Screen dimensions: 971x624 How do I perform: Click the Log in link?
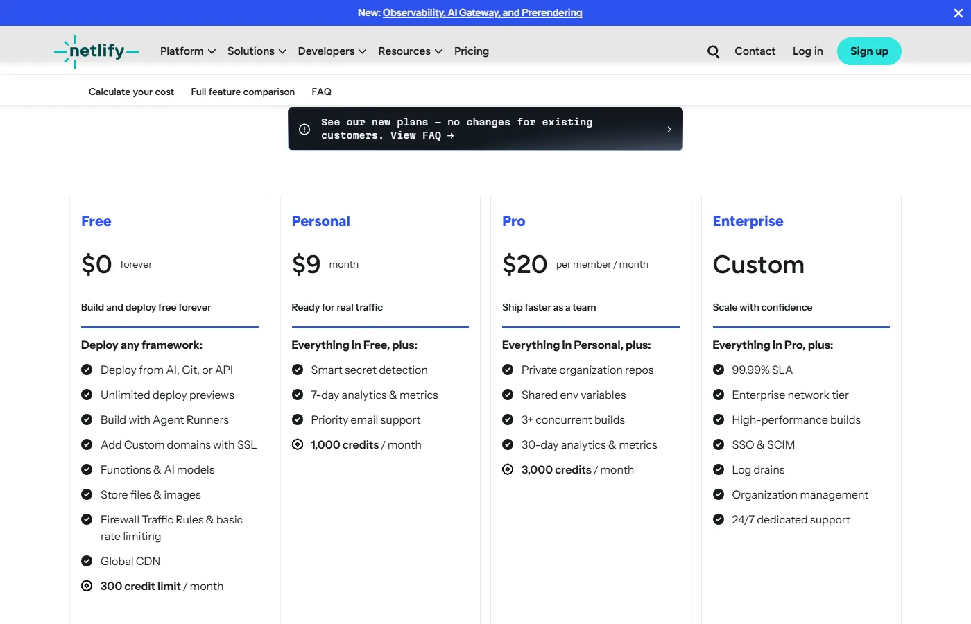coord(808,51)
